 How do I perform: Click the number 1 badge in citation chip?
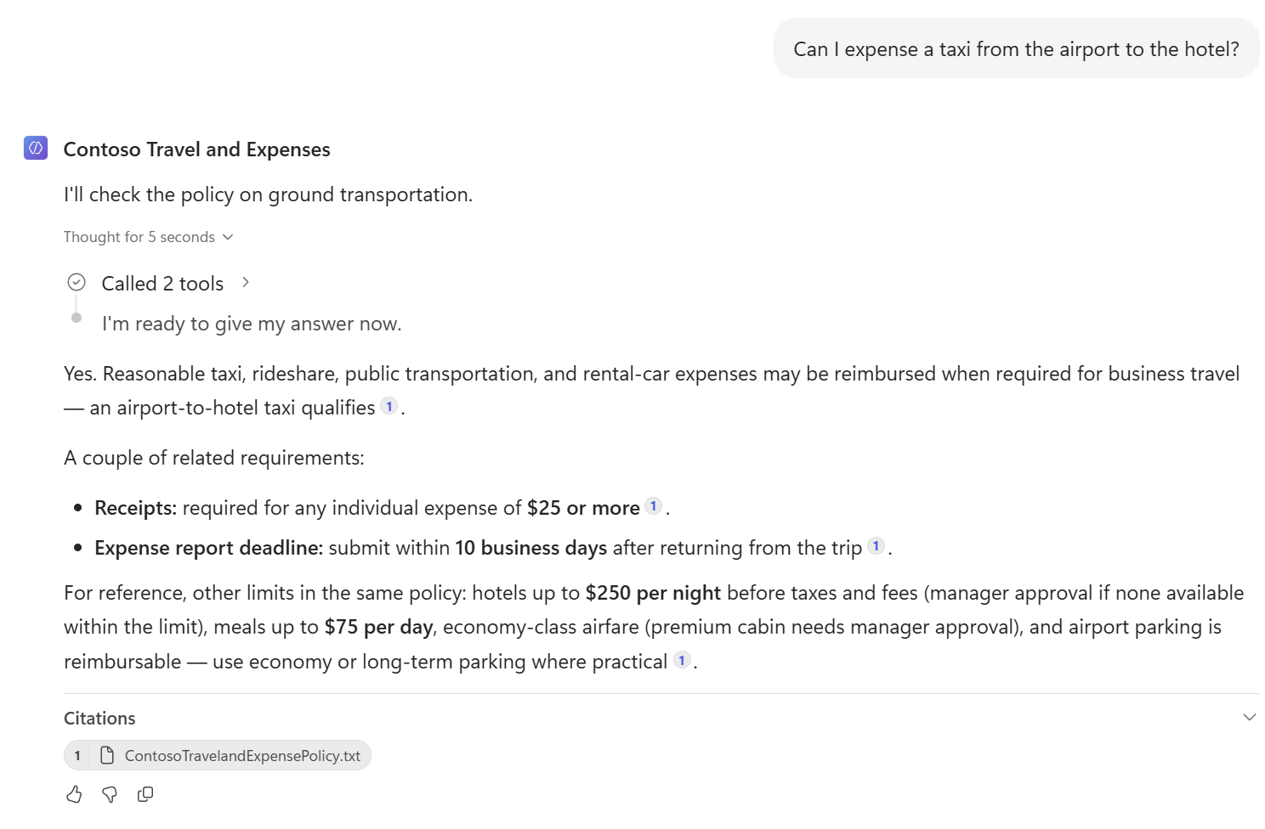[77, 755]
